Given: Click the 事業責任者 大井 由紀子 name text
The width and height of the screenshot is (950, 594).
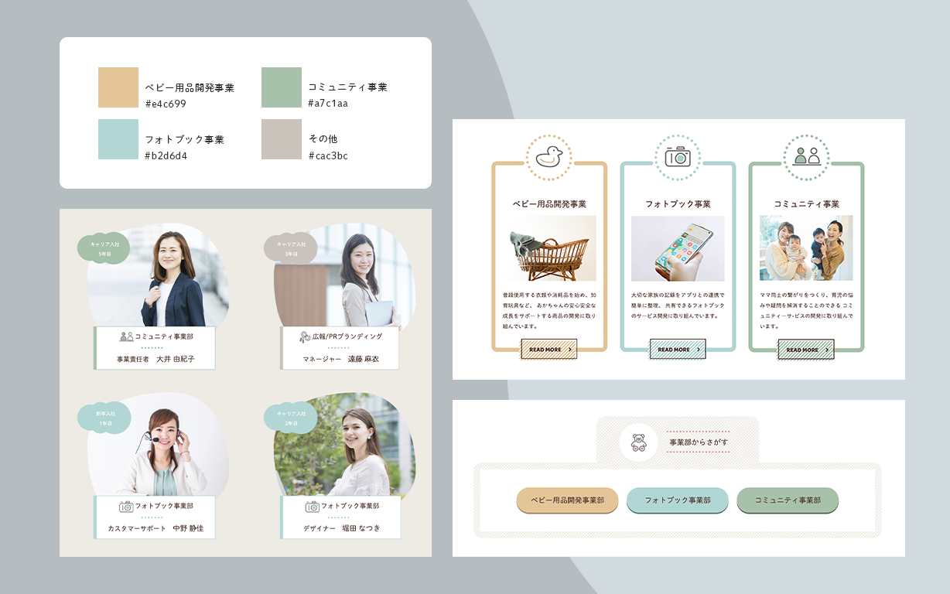Looking at the screenshot, I should point(155,359).
